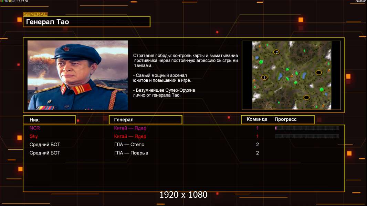Click NCR's loading progress bar

point(307,128)
